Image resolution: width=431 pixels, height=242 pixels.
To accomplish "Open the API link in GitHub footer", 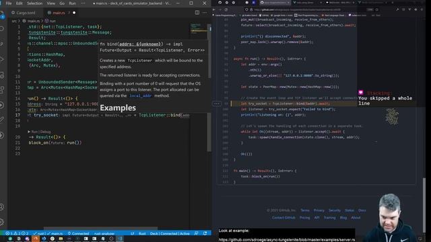I will coord(317,218).
